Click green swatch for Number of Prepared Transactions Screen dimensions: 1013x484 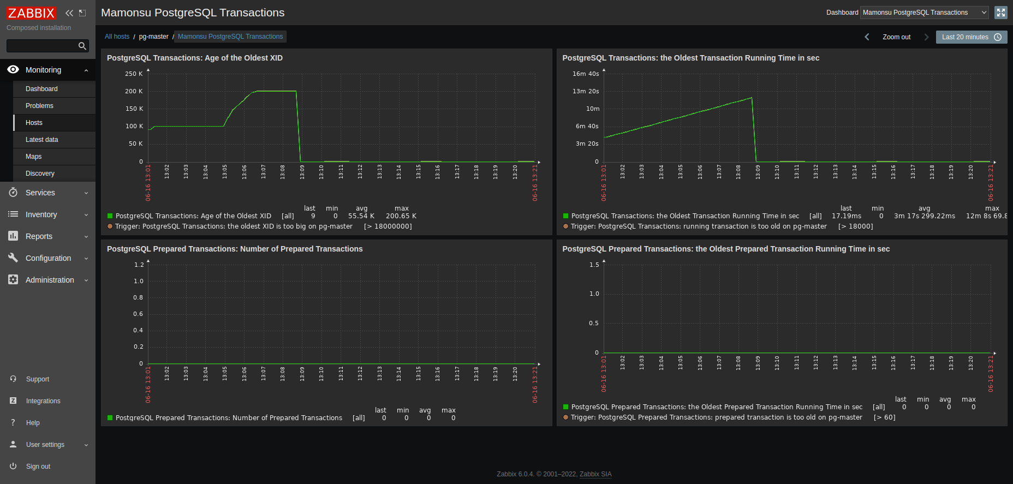(110, 418)
